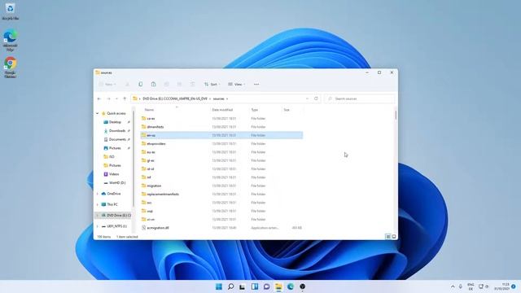Open the Windows Start menu
Image resolution: width=521 pixels, height=293 pixels.
coord(219,286)
